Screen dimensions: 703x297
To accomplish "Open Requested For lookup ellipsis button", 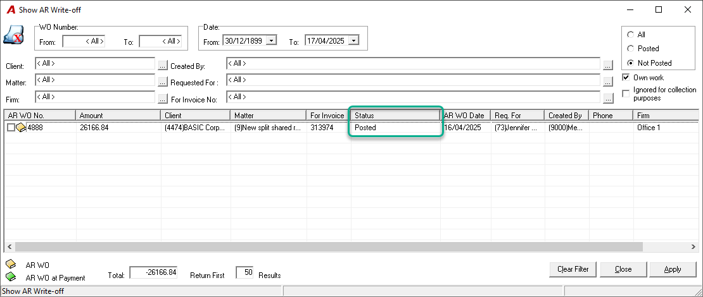I will 607,82.
